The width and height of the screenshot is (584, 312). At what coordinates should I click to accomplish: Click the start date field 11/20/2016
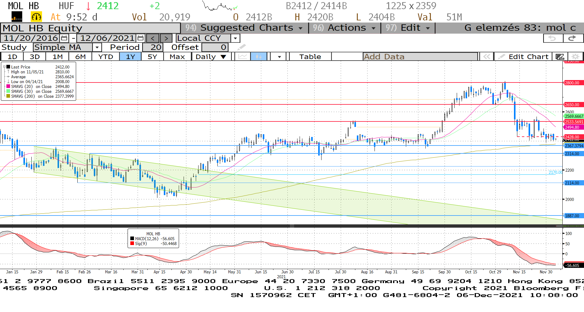pyautogui.click(x=30, y=38)
